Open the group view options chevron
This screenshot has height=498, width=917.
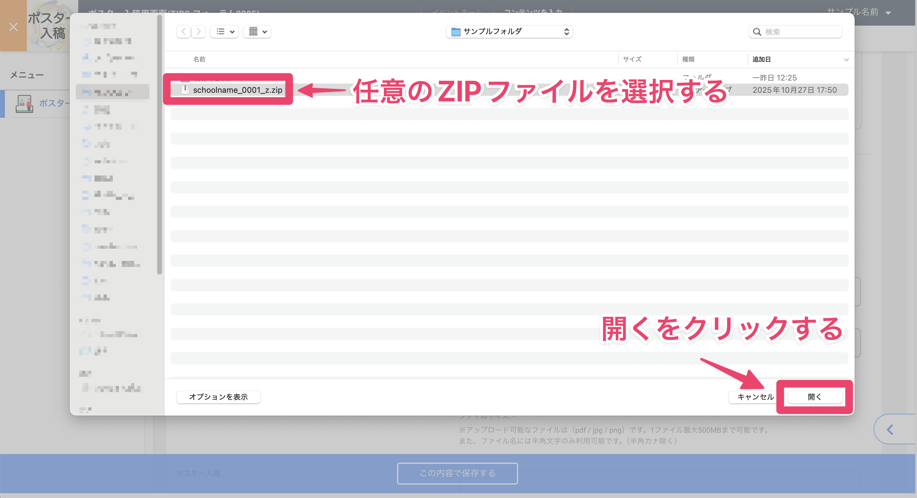click(264, 32)
